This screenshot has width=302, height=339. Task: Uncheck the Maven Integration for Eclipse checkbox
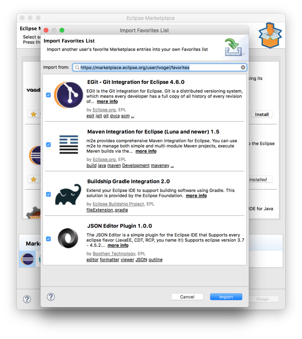click(x=48, y=145)
